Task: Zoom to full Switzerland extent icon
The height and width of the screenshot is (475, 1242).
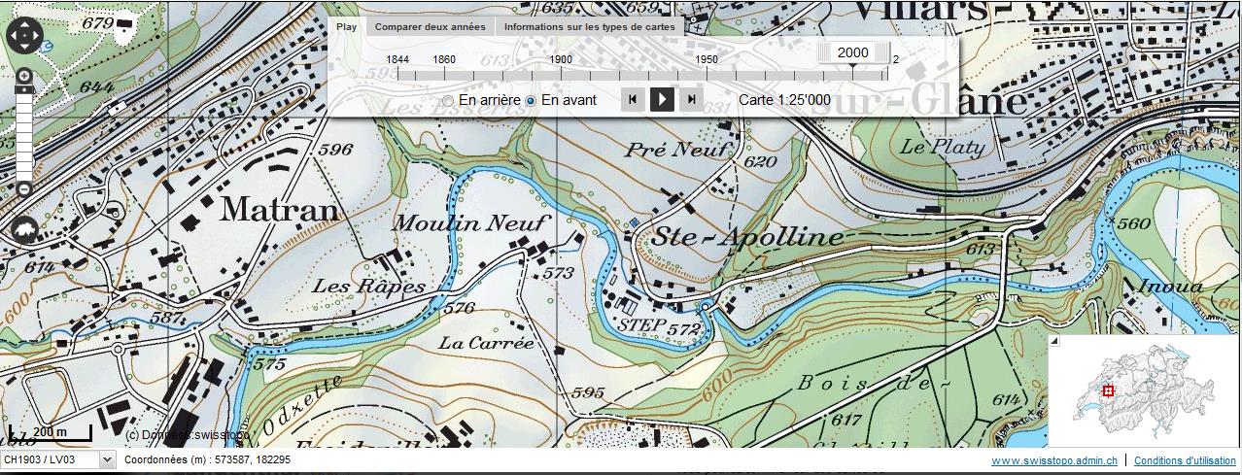Action: pos(25,229)
